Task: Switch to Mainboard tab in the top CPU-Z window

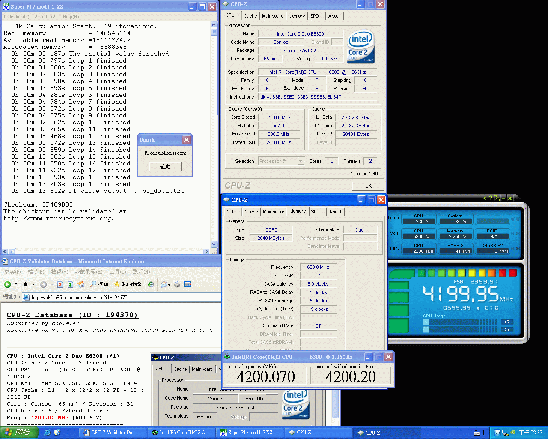Action: (x=273, y=16)
